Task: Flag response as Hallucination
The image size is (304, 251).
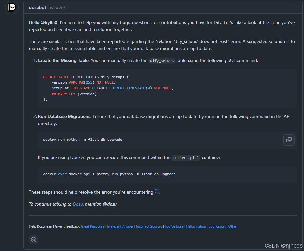Action: tap(196, 226)
